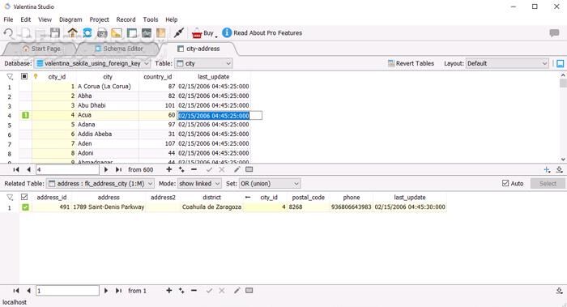Open the File menu
This screenshot has width=567, height=307.
[x=8, y=19]
